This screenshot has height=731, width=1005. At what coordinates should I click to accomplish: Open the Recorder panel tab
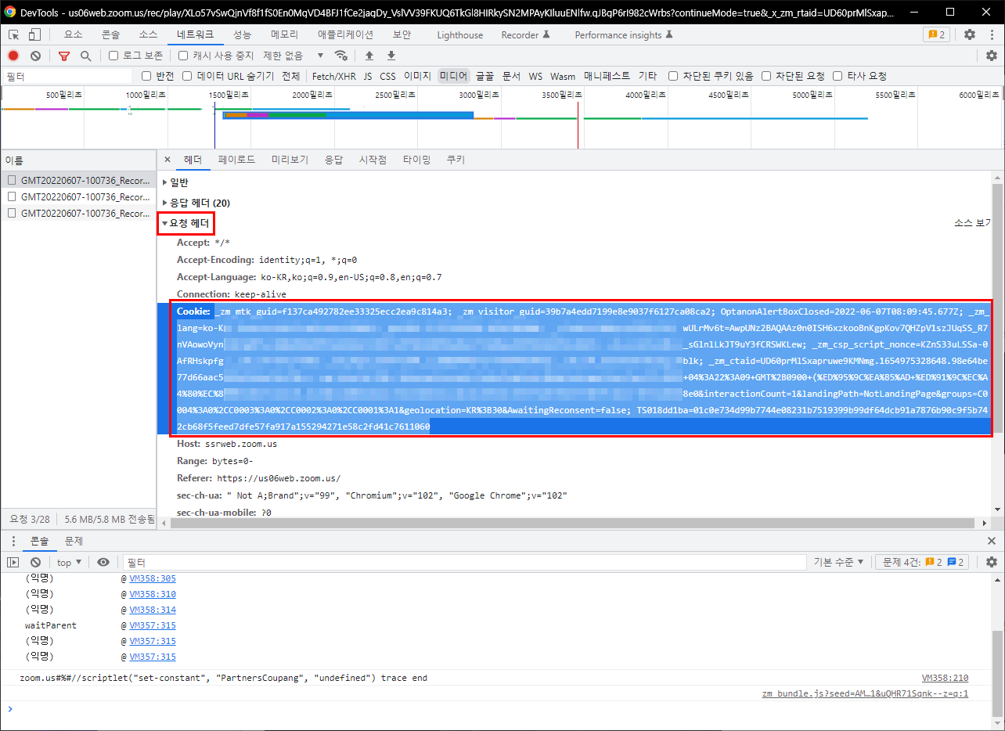526,34
